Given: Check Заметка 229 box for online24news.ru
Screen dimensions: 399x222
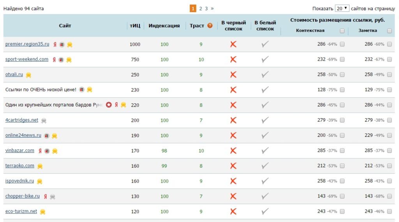Looking at the screenshot, I should (389, 135).
